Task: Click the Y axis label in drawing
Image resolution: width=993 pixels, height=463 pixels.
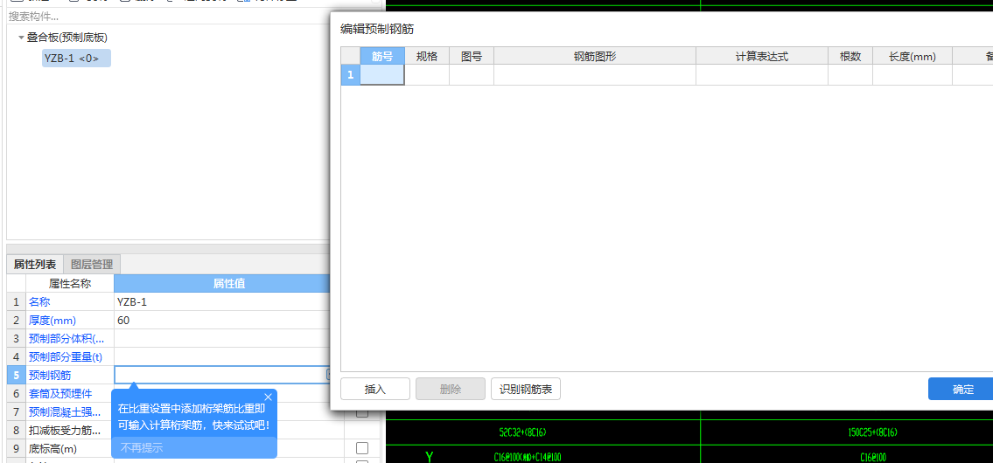Action: [x=430, y=457]
